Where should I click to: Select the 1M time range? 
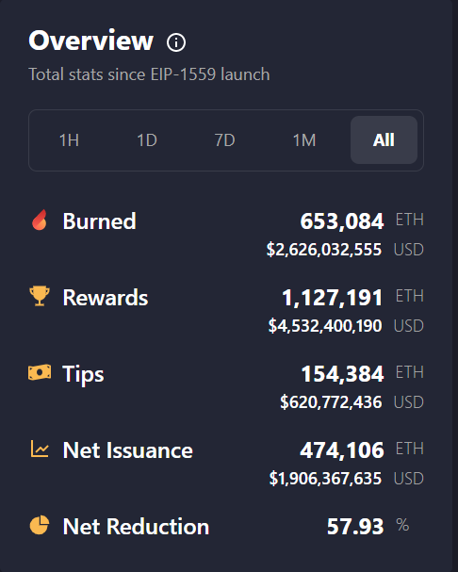(x=304, y=140)
